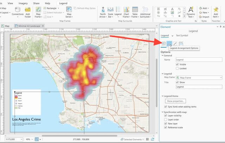Open the Connections tool
This screenshot has width=225, height=143.
coord(18,12)
